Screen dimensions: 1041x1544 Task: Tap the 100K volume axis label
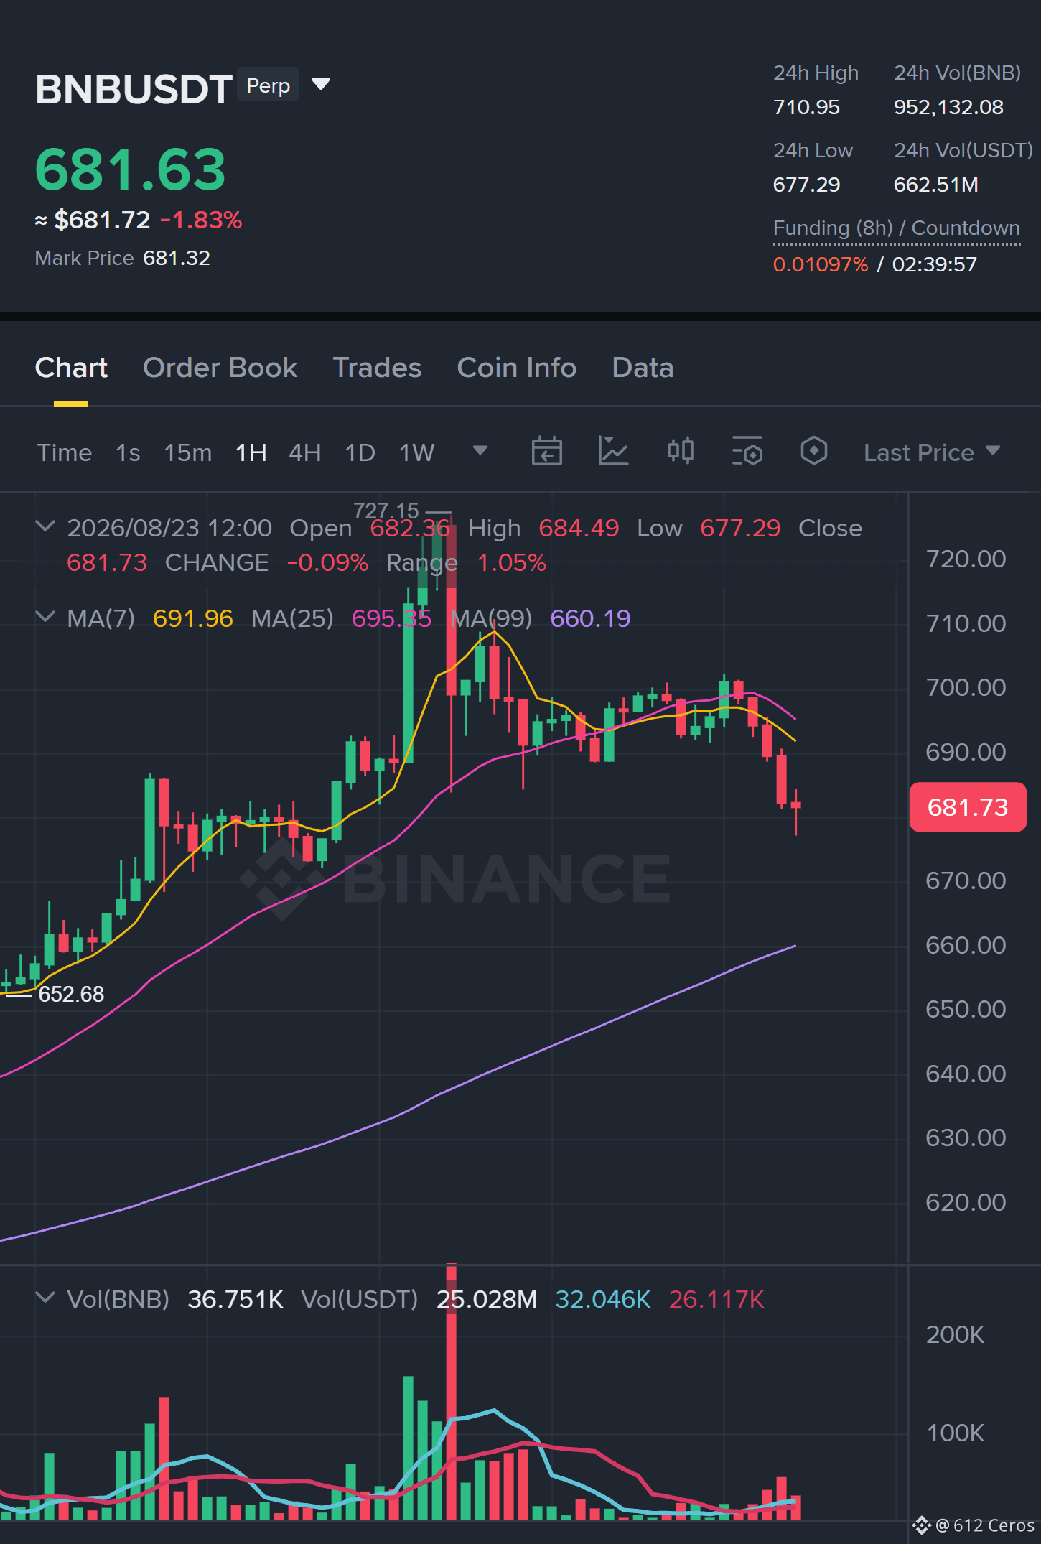pyautogui.click(x=955, y=1433)
